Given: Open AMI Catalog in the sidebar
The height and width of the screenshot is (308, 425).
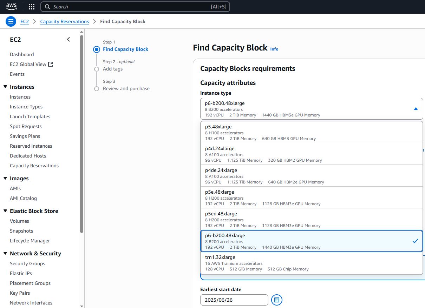Looking at the screenshot, I should click(x=23, y=198).
